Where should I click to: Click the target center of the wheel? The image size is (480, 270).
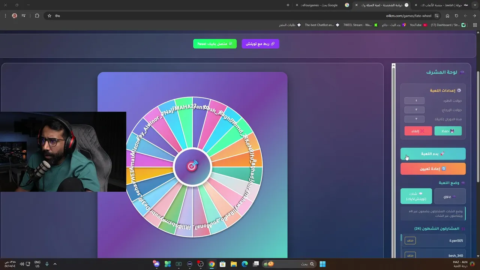point(192,166)
